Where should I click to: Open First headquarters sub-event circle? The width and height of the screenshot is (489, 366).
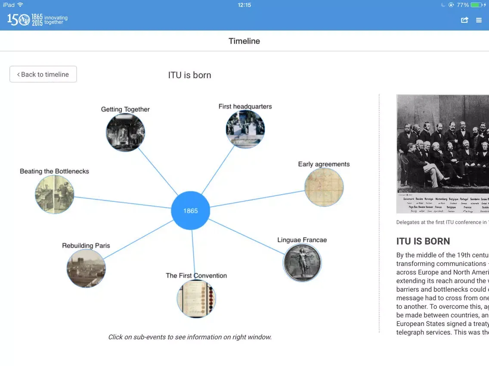(x=245, y=129)
